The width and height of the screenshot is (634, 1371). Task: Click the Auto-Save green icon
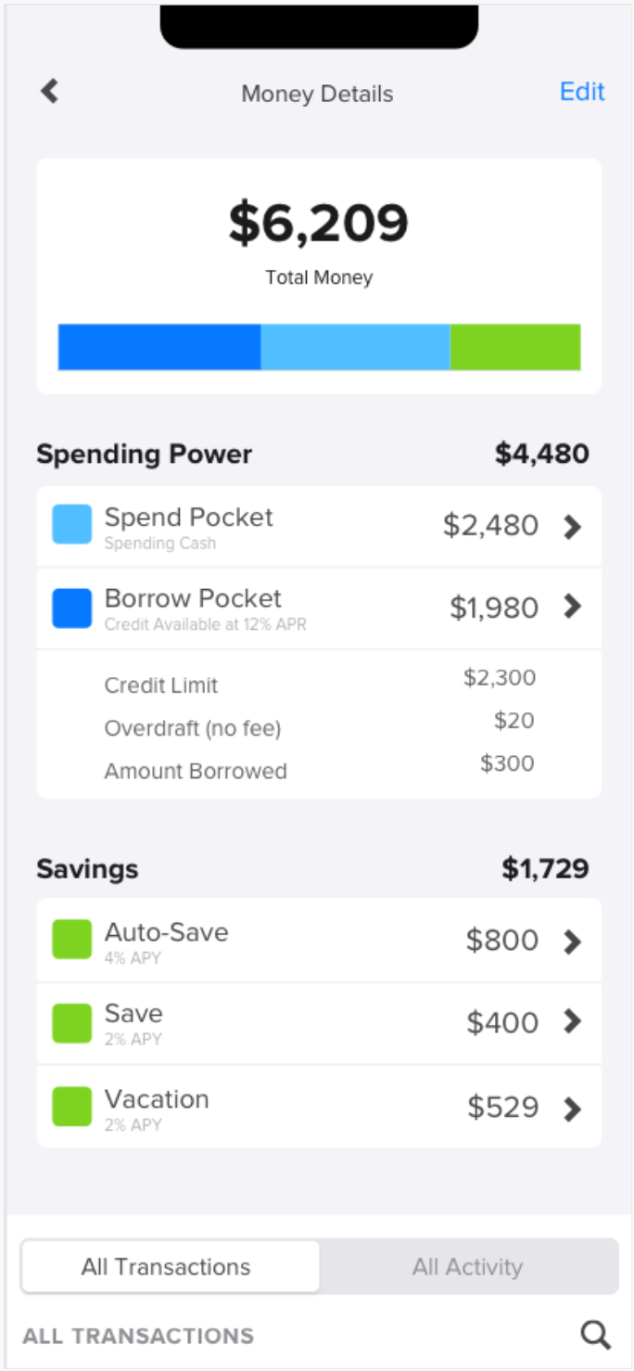[x=72, y=939]
